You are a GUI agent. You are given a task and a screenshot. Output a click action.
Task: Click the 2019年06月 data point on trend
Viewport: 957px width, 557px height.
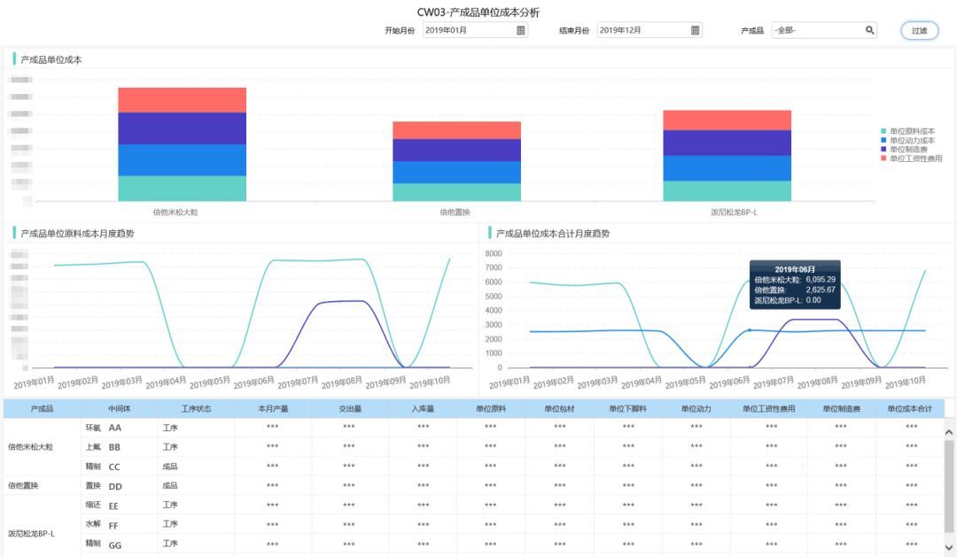click(751, 330)
